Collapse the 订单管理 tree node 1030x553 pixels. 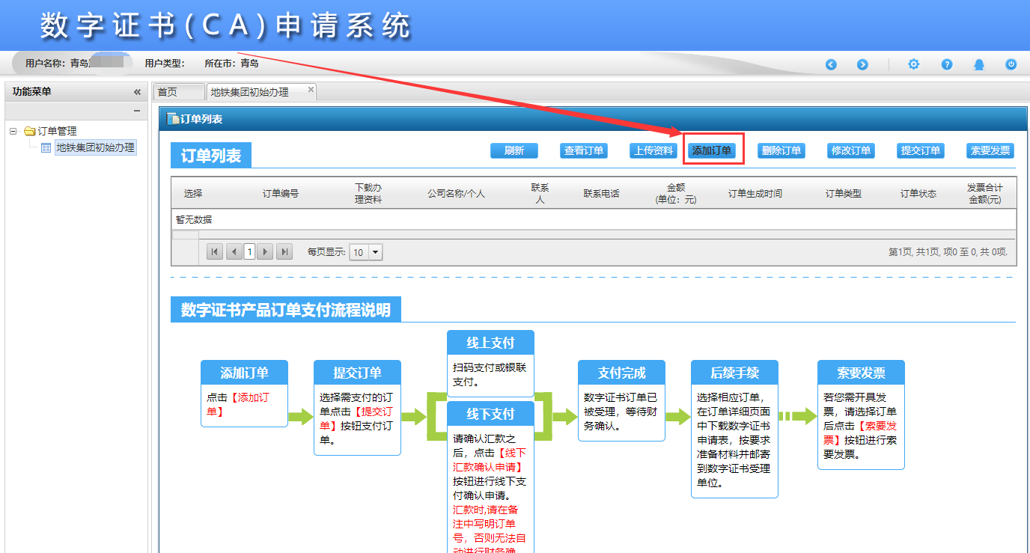coord(13,131)
